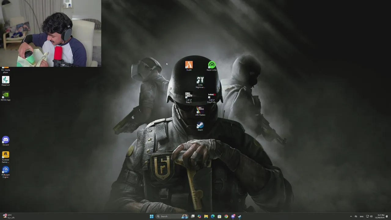The image size is (391, 220).
Task: Open the clock showing 9:47 PM
Action: tap(380, 216)
